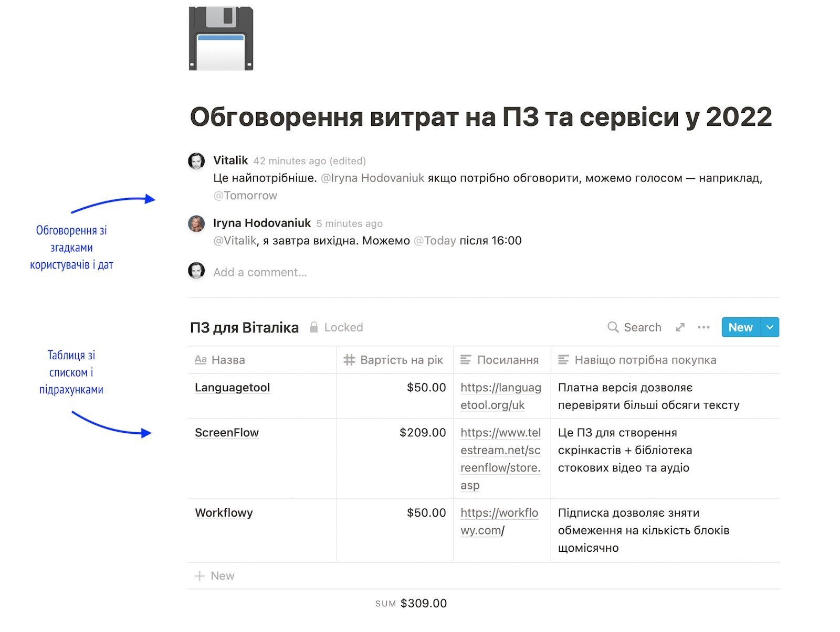Open the ScreenFlow row
This screenshot has width=840, height=632.
tap(227, 433)
